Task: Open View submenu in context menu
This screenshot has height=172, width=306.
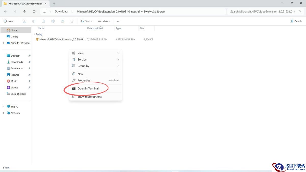Action: pyautogui.click(x=96, y=53)
